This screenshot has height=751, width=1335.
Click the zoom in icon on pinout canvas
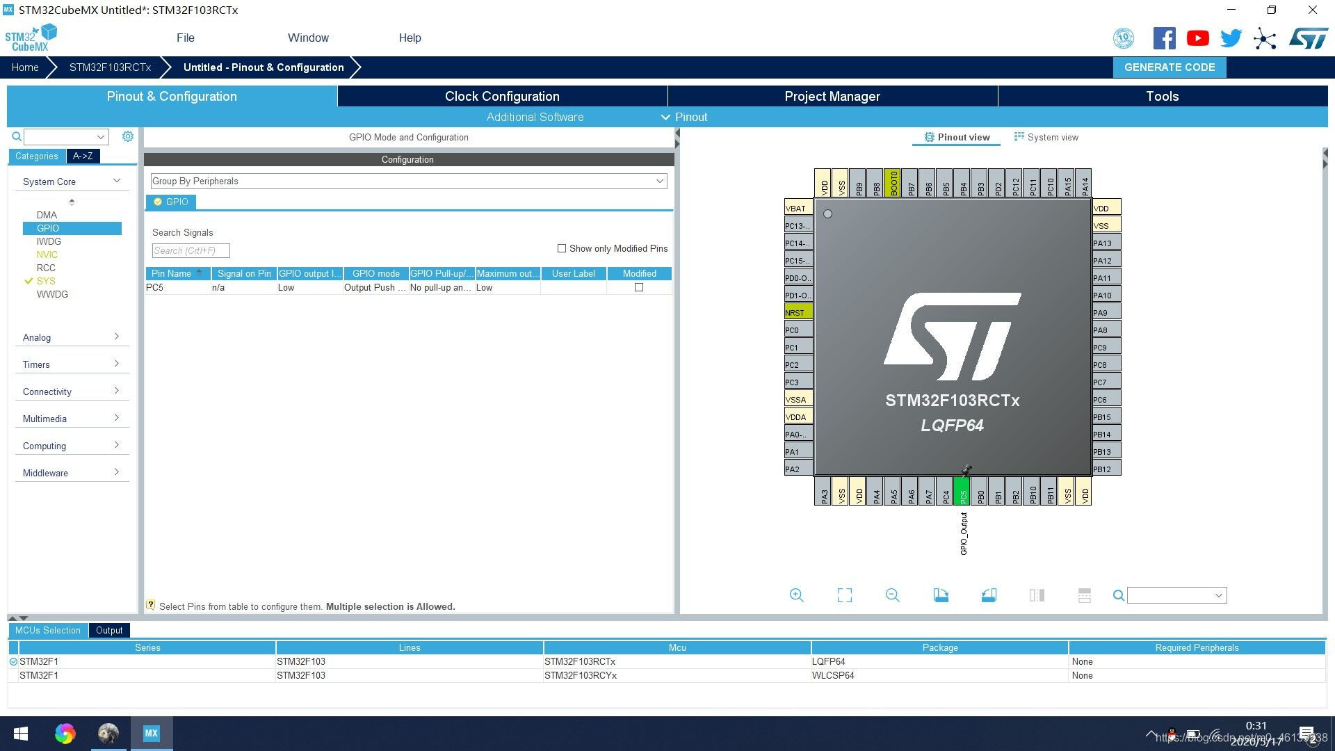[x=797, y=595]
